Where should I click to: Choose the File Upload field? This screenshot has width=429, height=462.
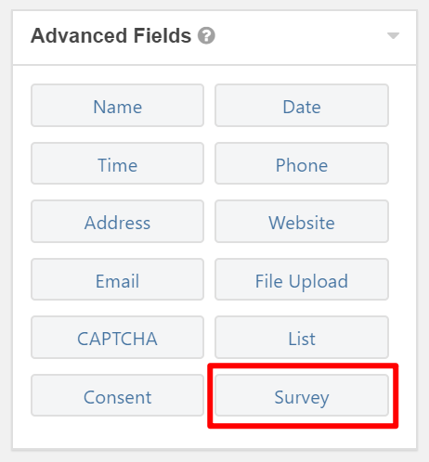tap(302, 279)
